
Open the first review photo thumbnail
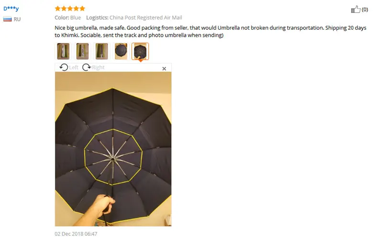click(63, 51)
